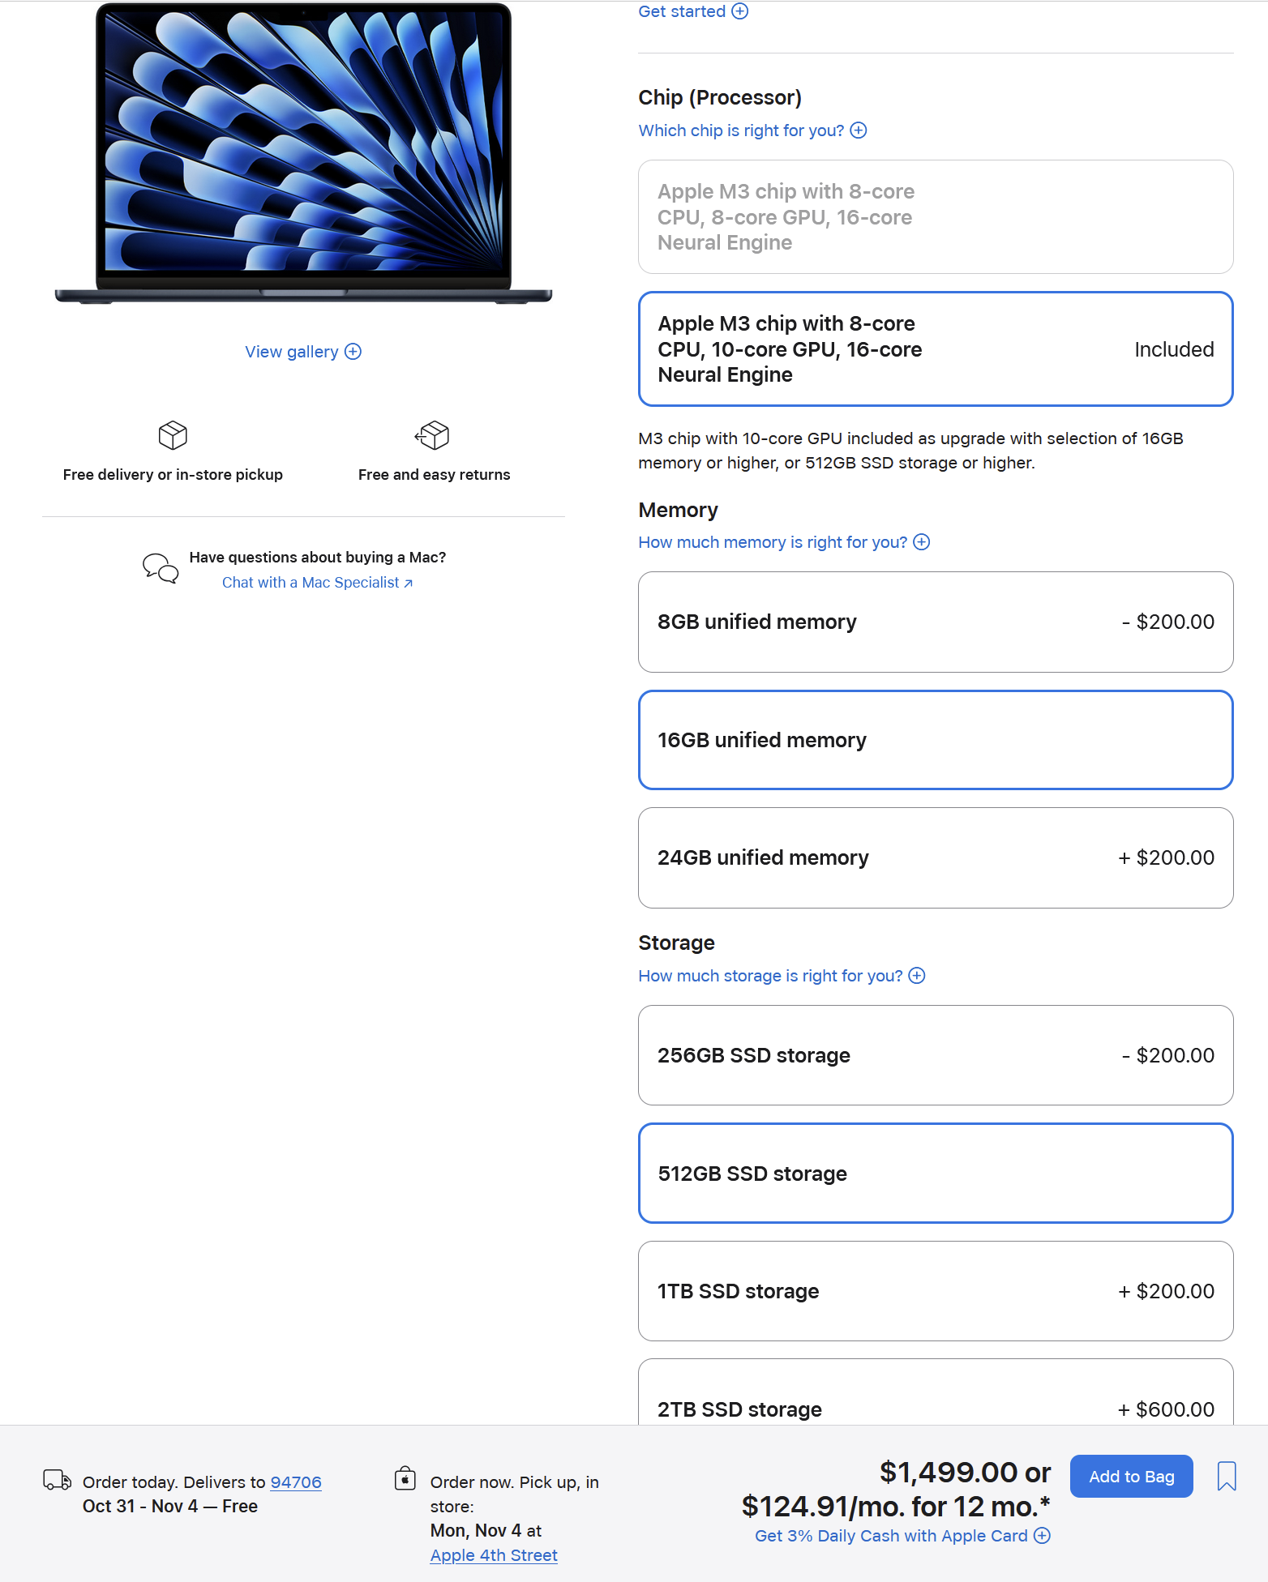Select 2TB SSD storage

[936, 1394]
